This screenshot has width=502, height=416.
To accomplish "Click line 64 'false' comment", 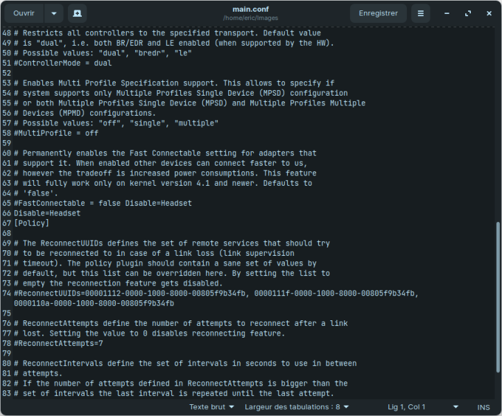I will [36, 193].
